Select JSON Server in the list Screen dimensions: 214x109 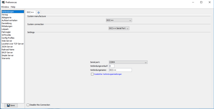coord(13,47)
